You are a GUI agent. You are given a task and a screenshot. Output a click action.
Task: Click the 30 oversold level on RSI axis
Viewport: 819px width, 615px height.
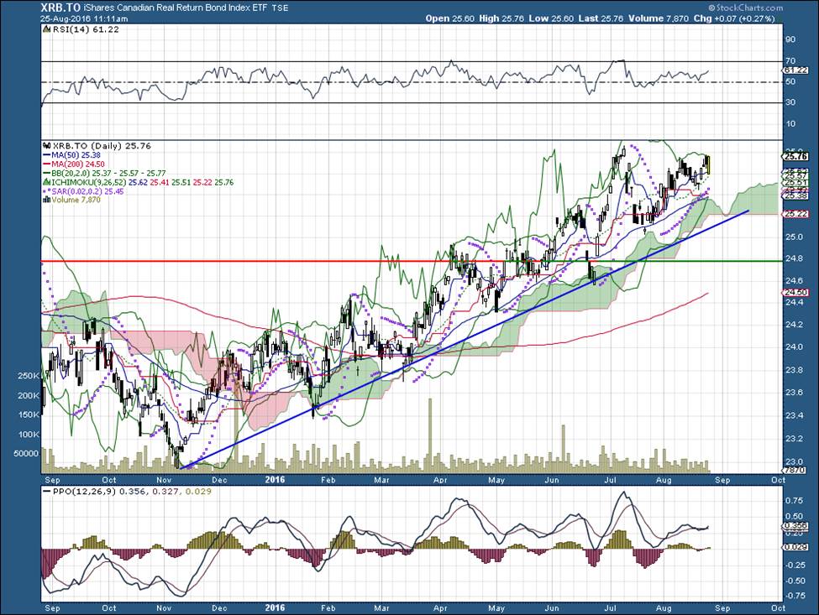point(790,102)
